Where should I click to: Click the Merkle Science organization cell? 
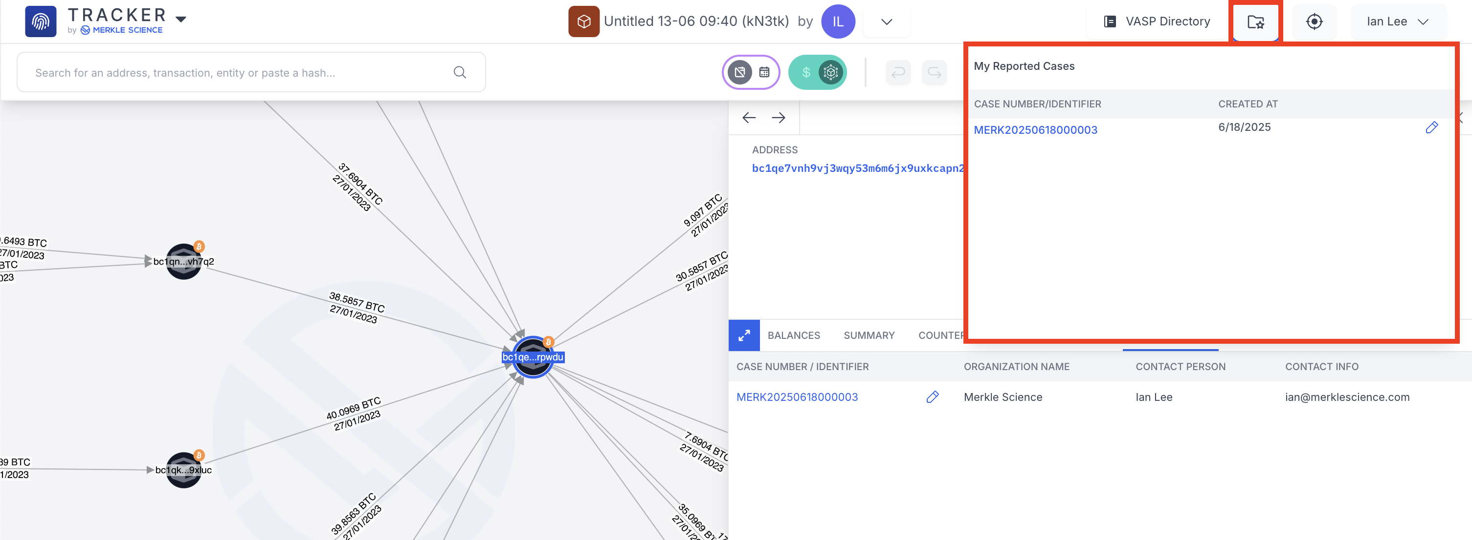pyautogui.click(x=1003, y=397)
